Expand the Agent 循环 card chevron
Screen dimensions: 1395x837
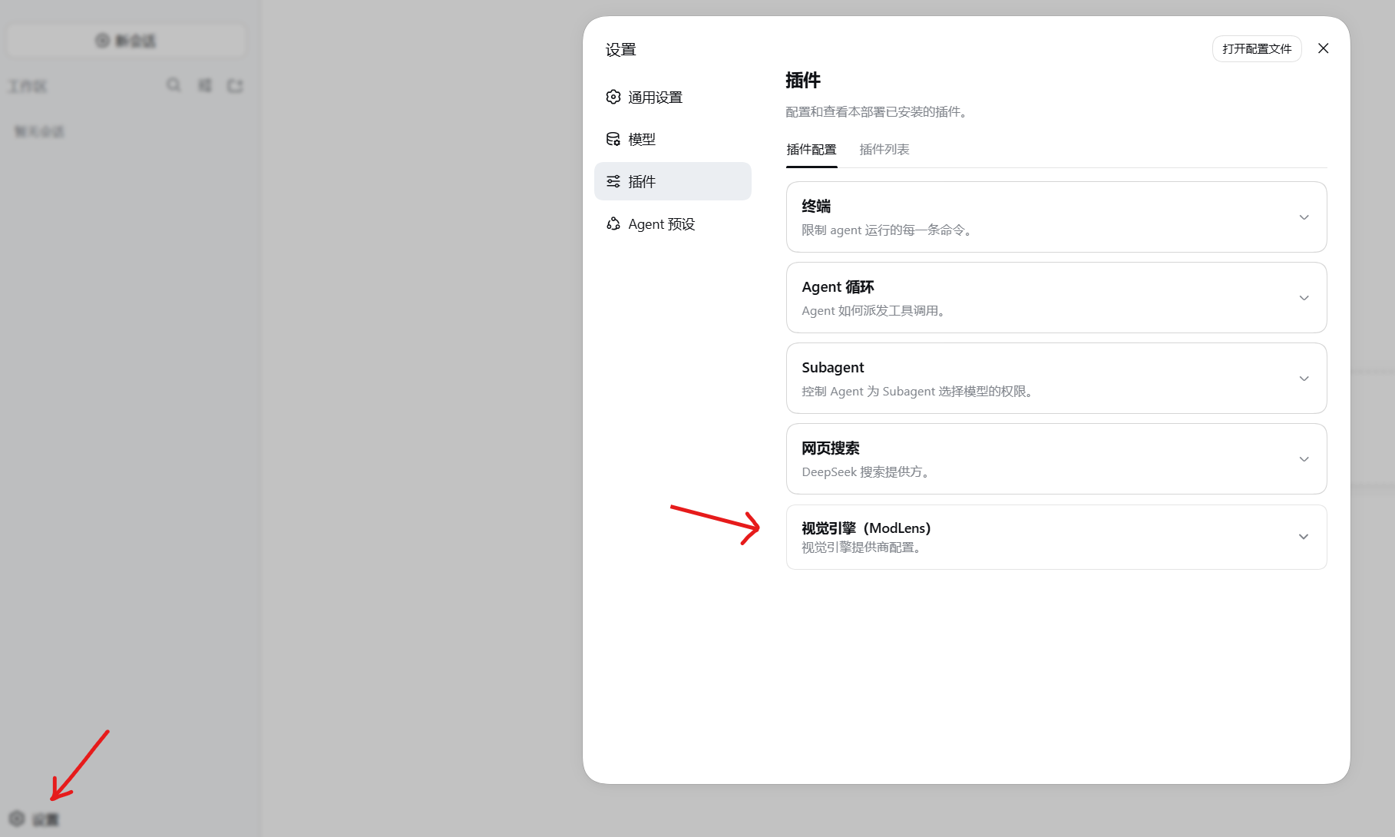coord(1304,298)
